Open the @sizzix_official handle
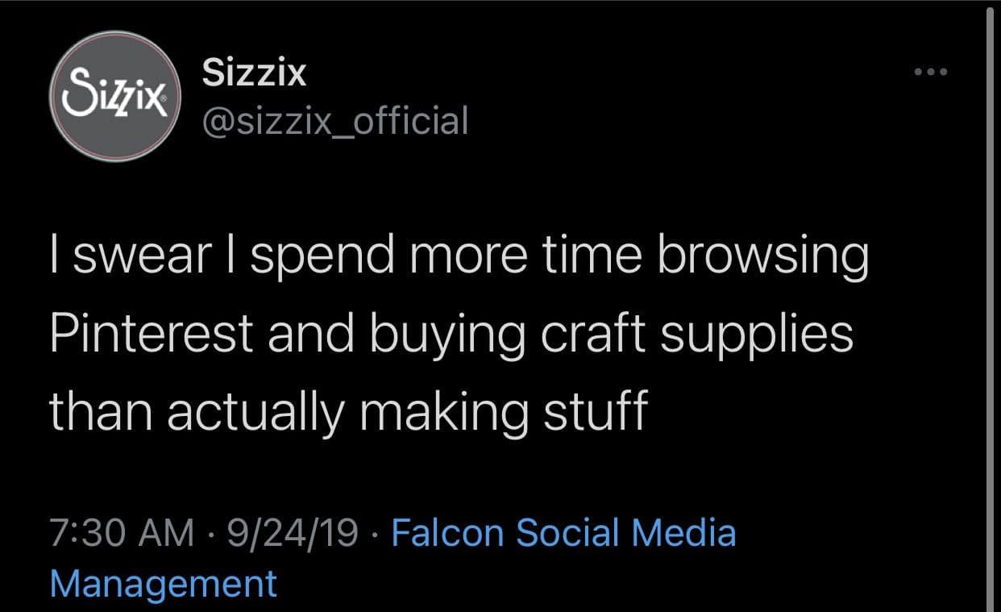The height and width of the screenshot is (612, 1001). (x=334, y=121)
